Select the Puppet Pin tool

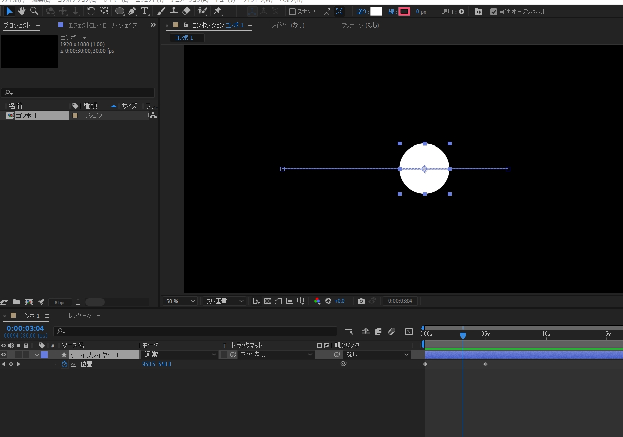(x=202, y=11)
